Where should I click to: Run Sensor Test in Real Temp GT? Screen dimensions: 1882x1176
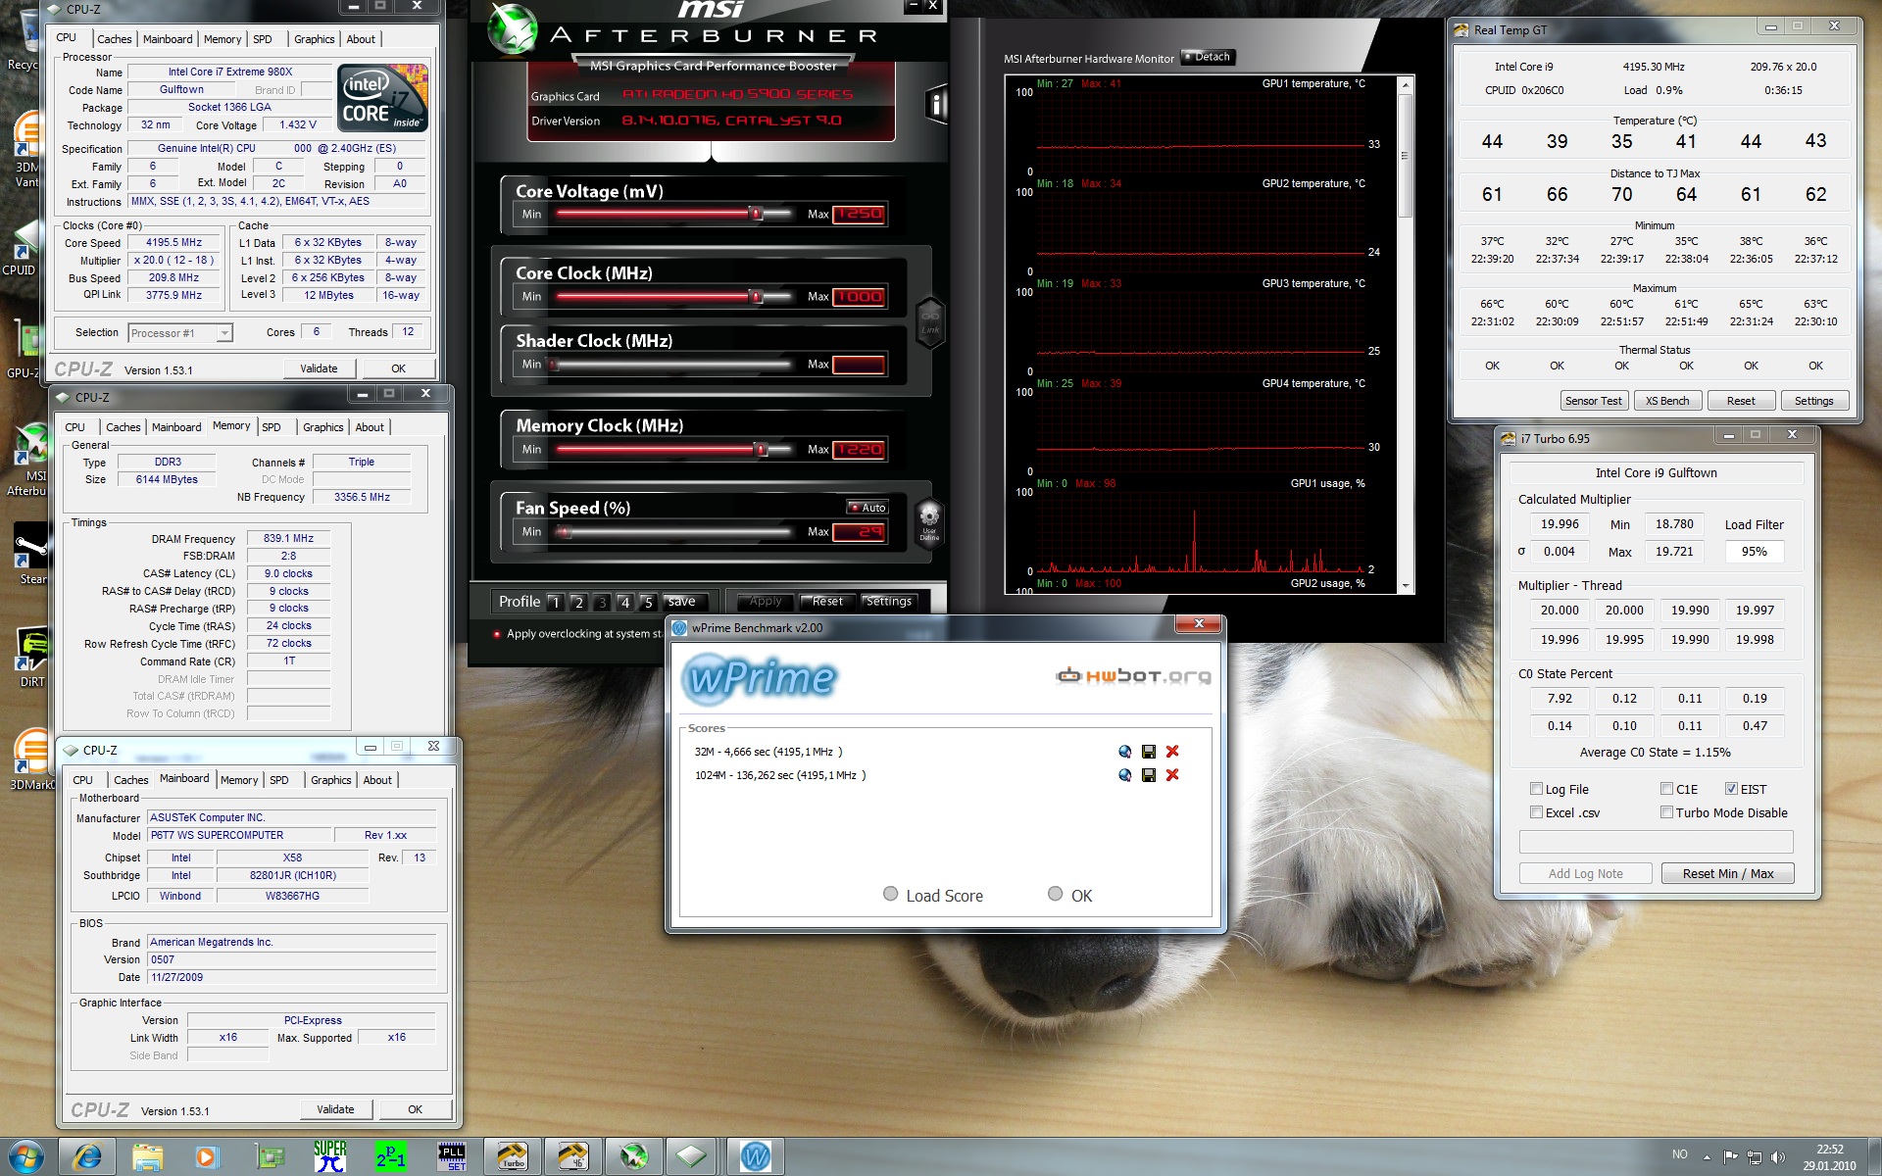click(x=1594, y=401)
